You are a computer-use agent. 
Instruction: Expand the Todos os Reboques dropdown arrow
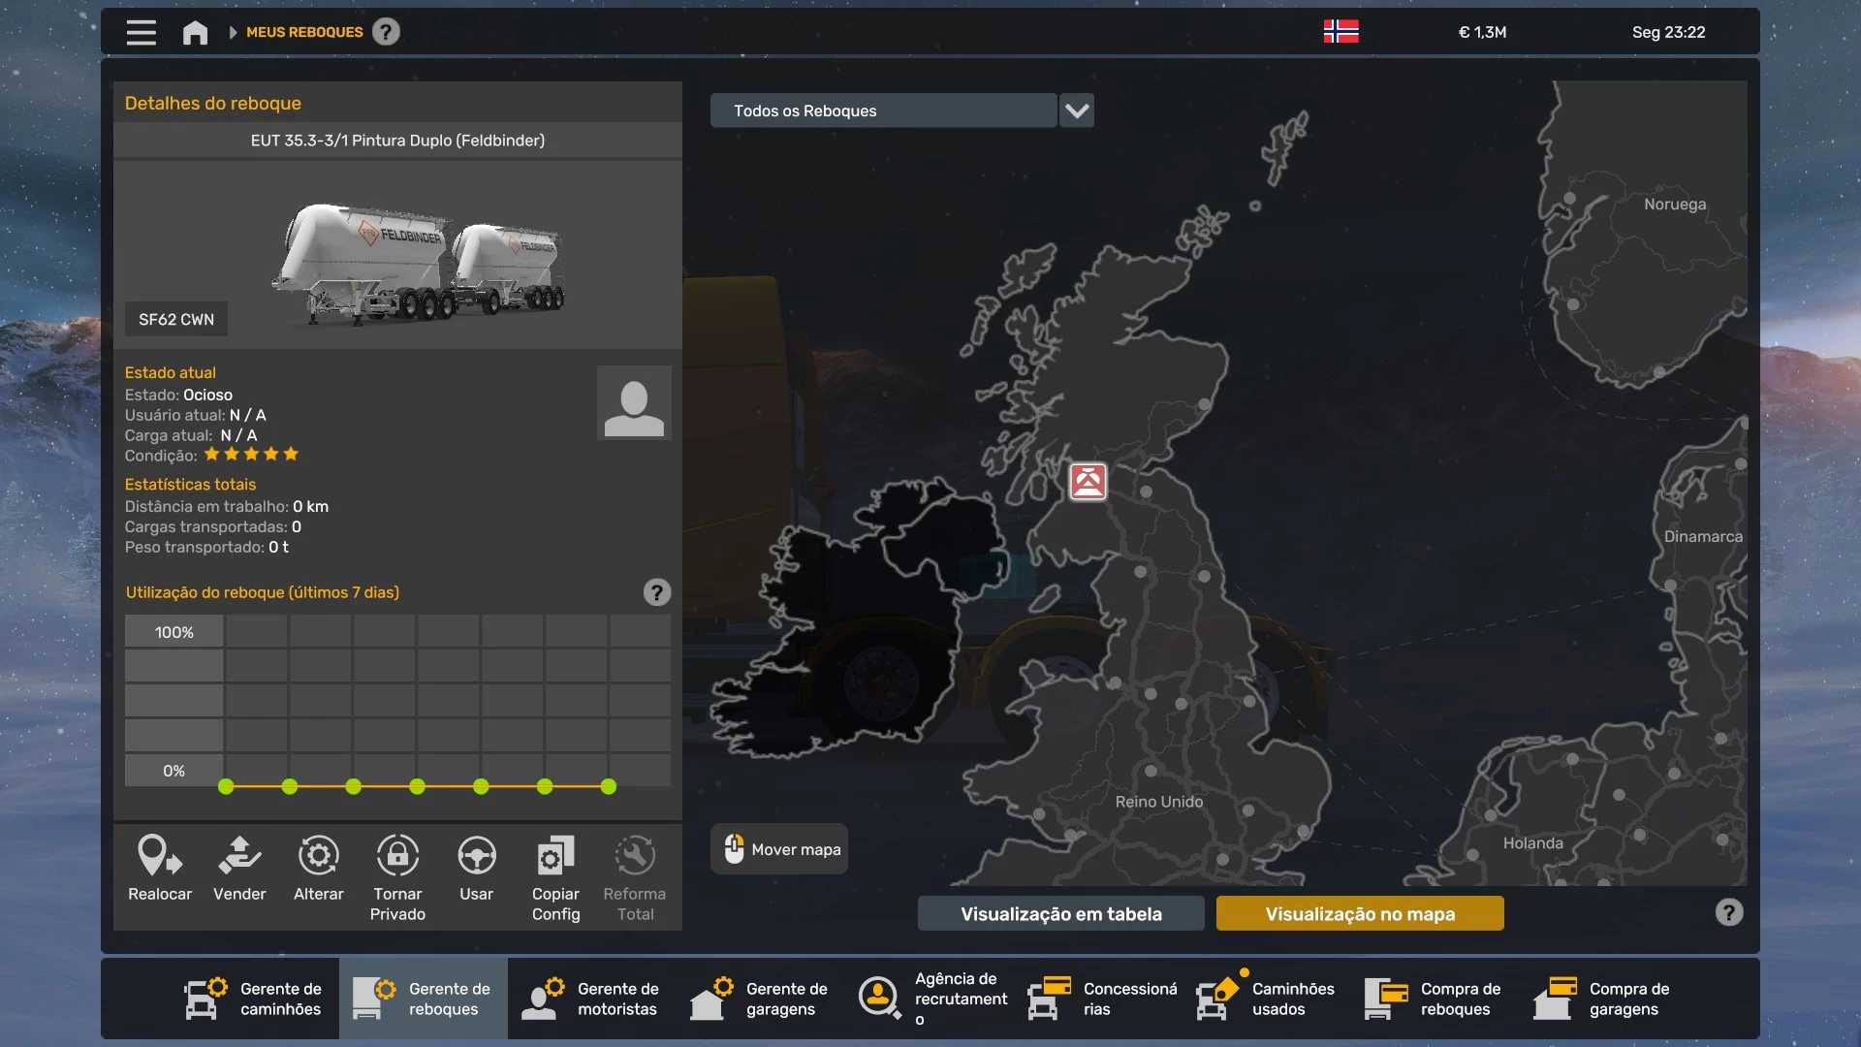pyautogui.click(x=1077, y=111)
